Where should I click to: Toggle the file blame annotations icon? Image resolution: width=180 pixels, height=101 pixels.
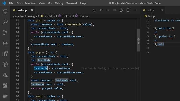coord(121,10)
